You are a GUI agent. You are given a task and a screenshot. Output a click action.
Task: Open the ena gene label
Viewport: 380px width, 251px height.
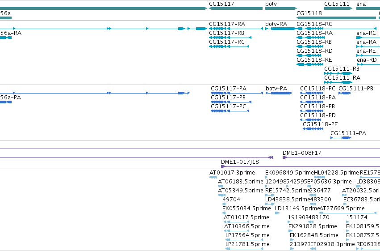(x=361, y=4)
